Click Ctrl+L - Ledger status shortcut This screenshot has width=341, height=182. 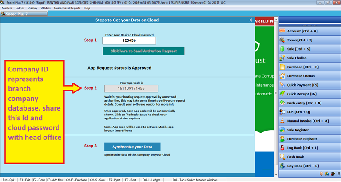[151, 180]
